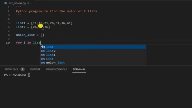Click line number 10 in gutter
The height and width of the screenshot is (108, 192).
[x=8, y=43]
